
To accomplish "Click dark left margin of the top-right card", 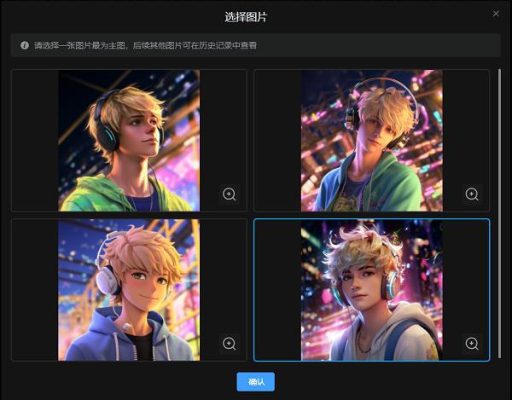I will 277,141.
